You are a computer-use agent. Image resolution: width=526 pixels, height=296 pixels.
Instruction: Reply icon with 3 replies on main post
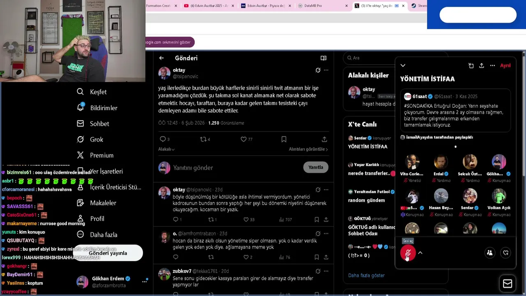pyautogui.click(x=164, y=139)
